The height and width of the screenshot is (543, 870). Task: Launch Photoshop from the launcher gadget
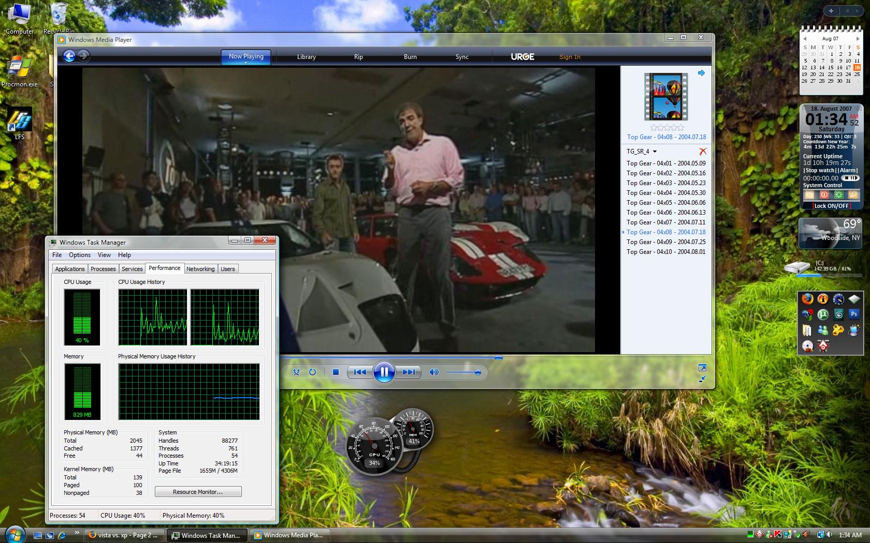coord(854,314)
